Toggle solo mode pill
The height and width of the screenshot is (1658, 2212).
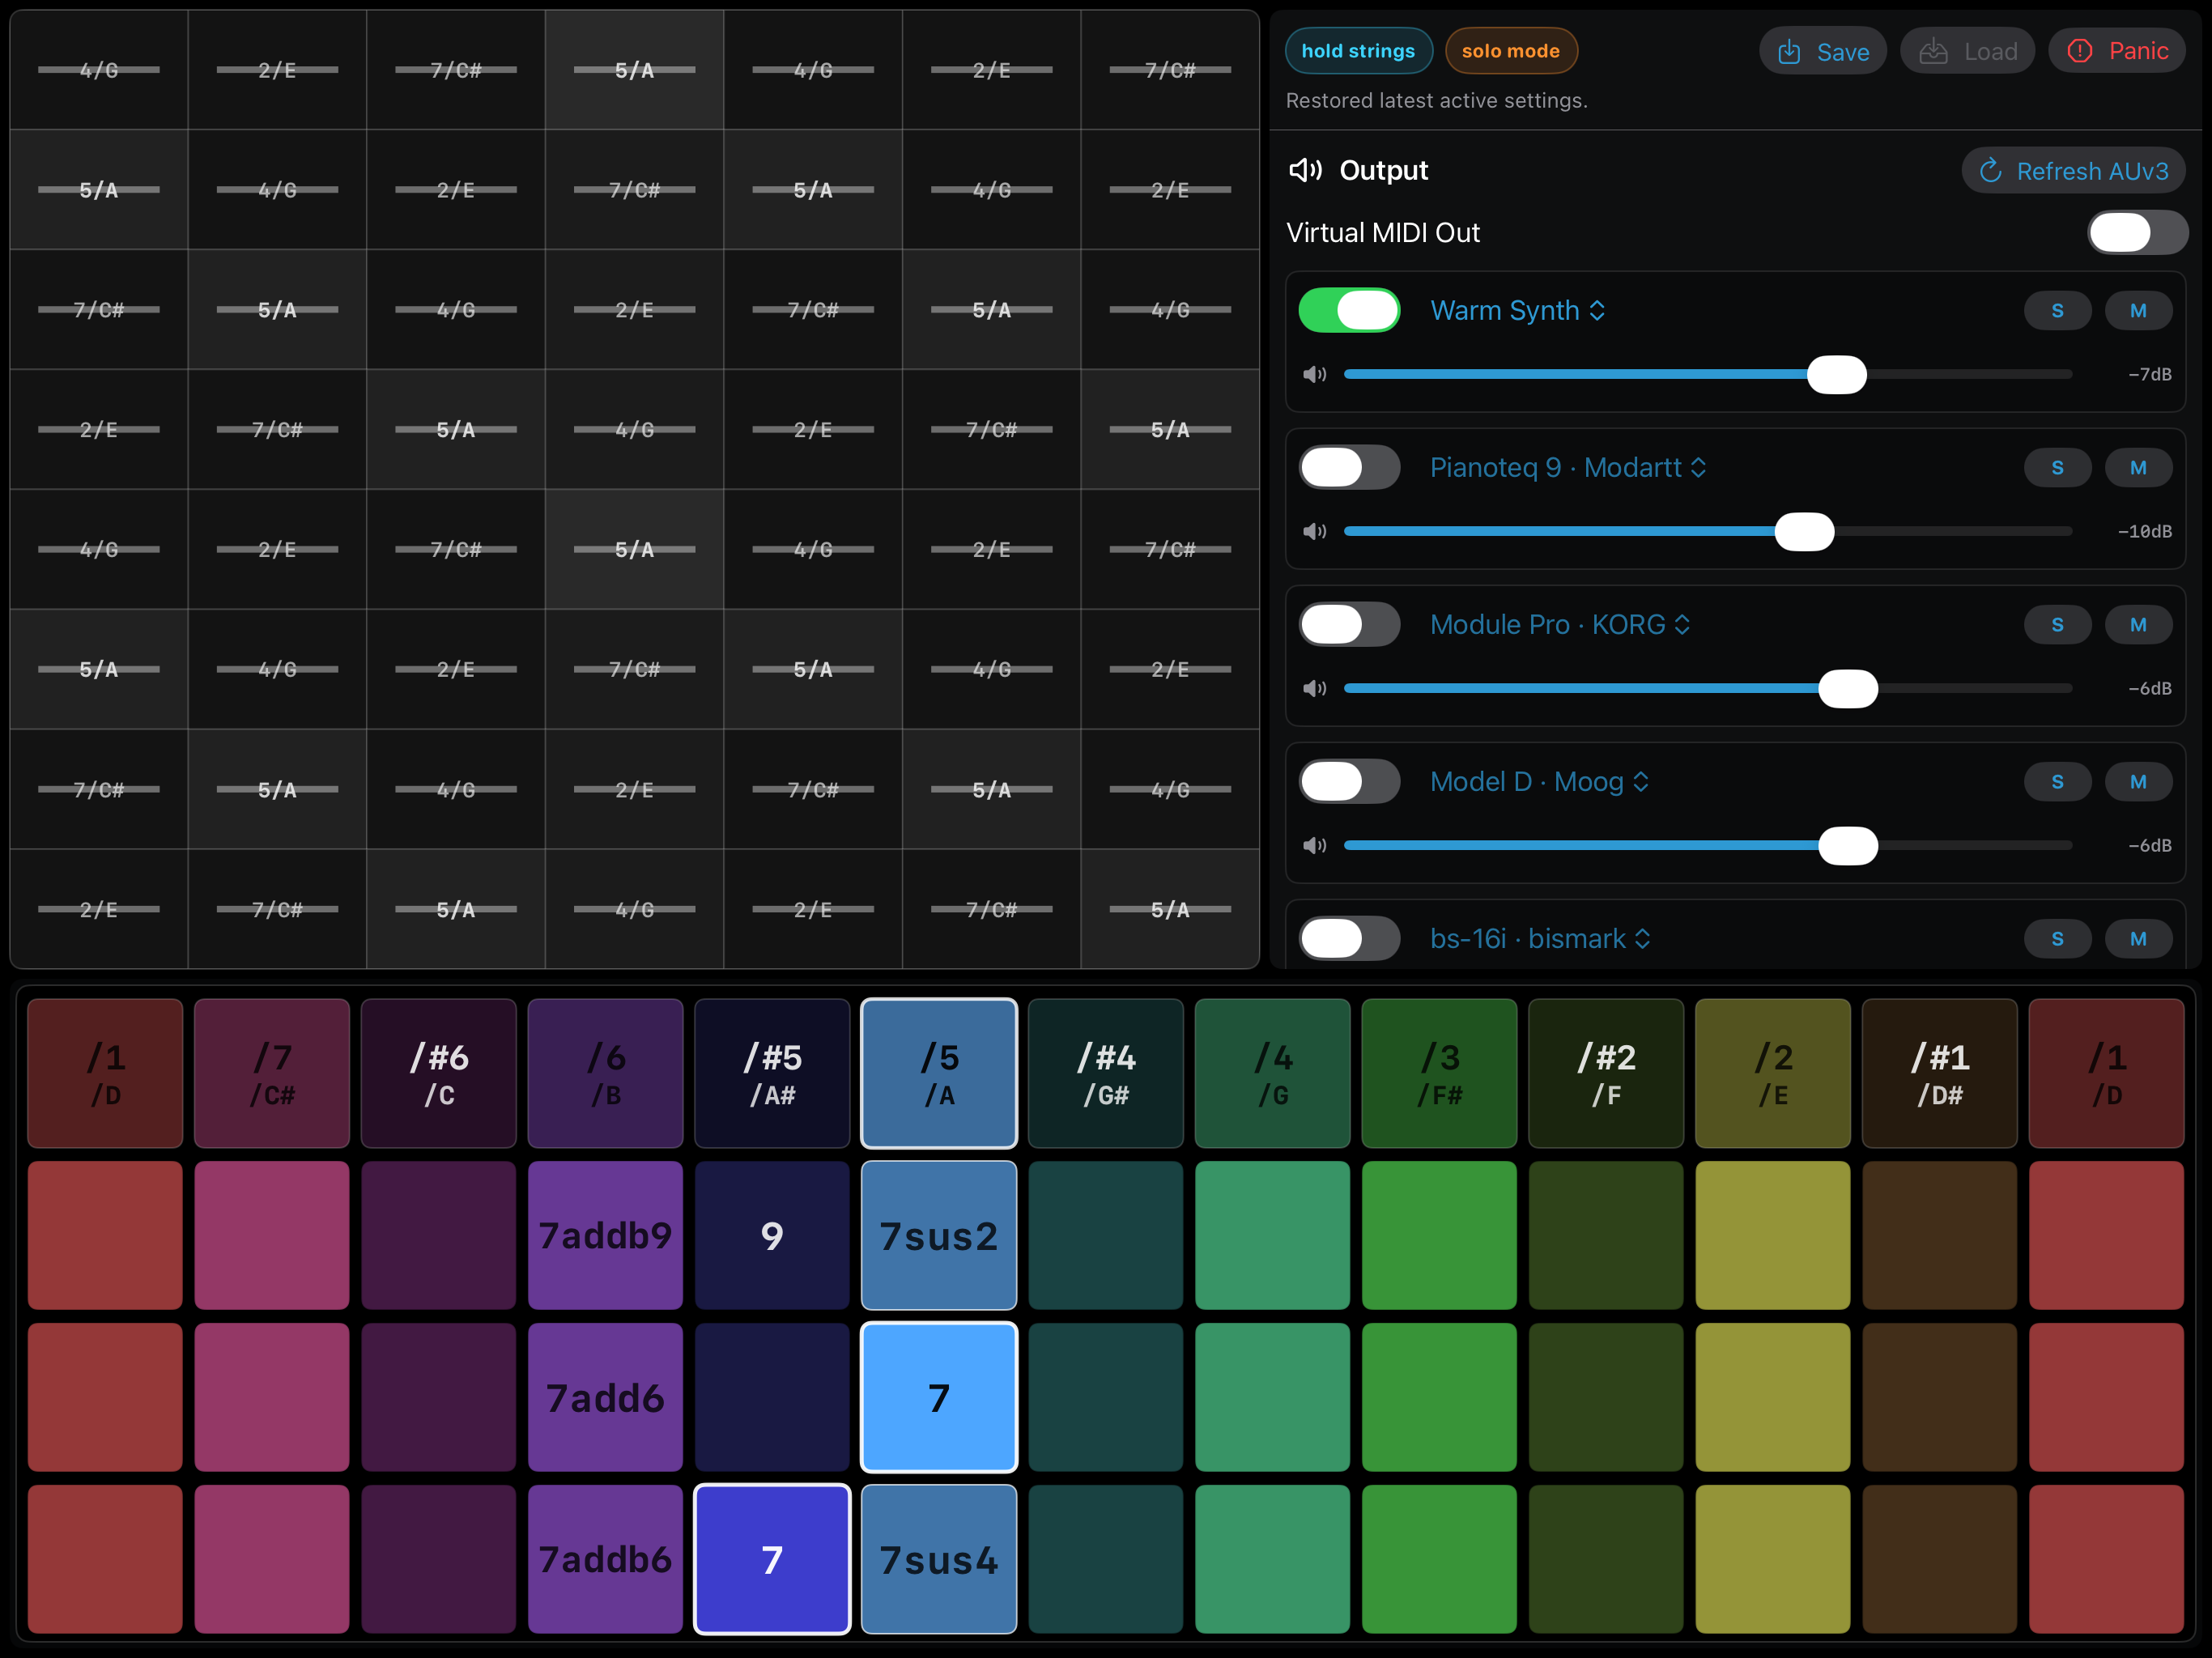tap(1511, 51)
